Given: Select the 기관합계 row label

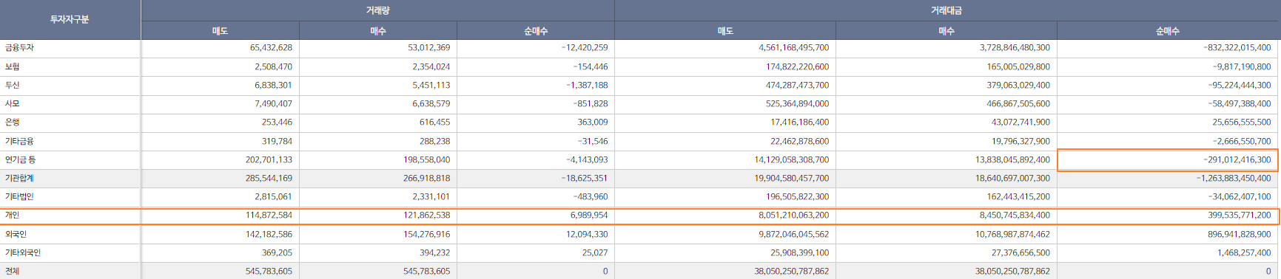Looking at the screenshot, I should point(20,179).
